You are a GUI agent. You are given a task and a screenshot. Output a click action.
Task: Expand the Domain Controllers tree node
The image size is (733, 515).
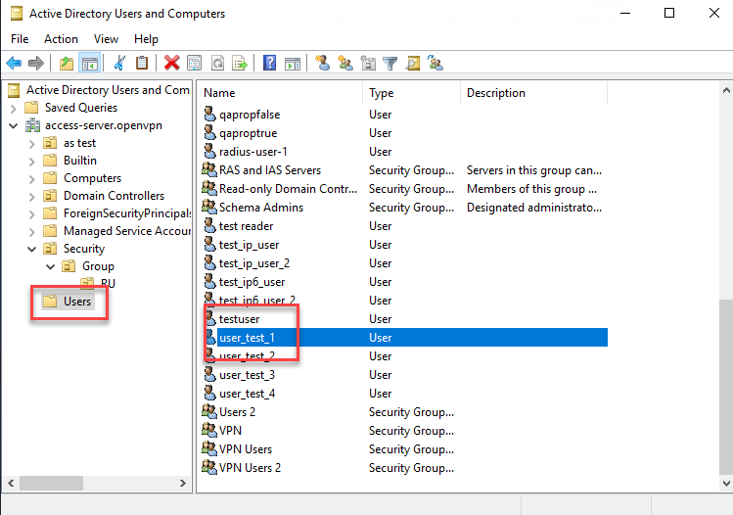tap(30, 196)
